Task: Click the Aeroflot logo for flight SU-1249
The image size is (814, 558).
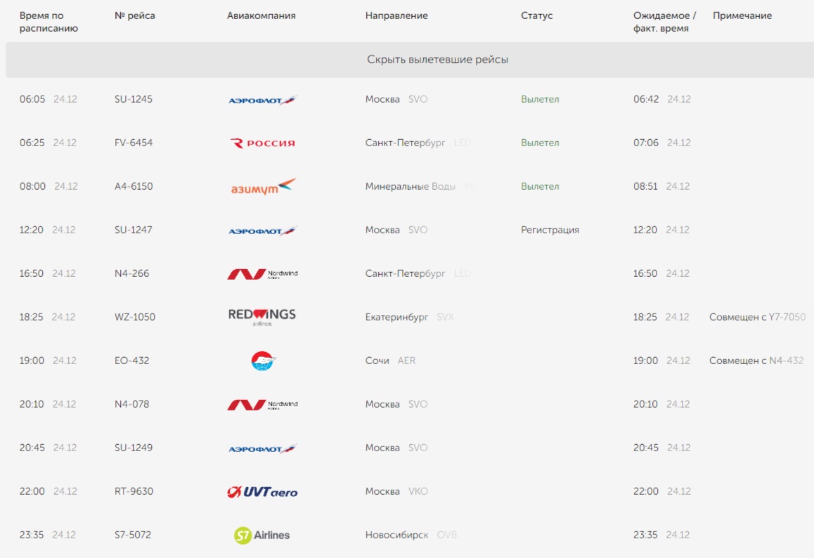Action: 262,448
